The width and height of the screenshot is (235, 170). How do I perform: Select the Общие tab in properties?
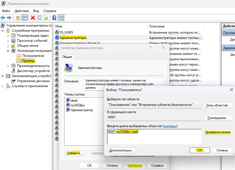click(67, 57)
